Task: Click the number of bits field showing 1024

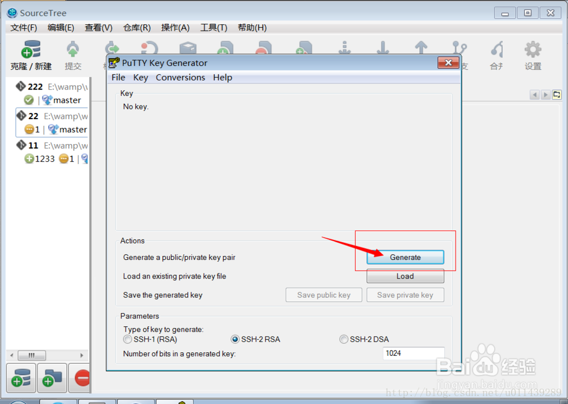Action: 414,354
